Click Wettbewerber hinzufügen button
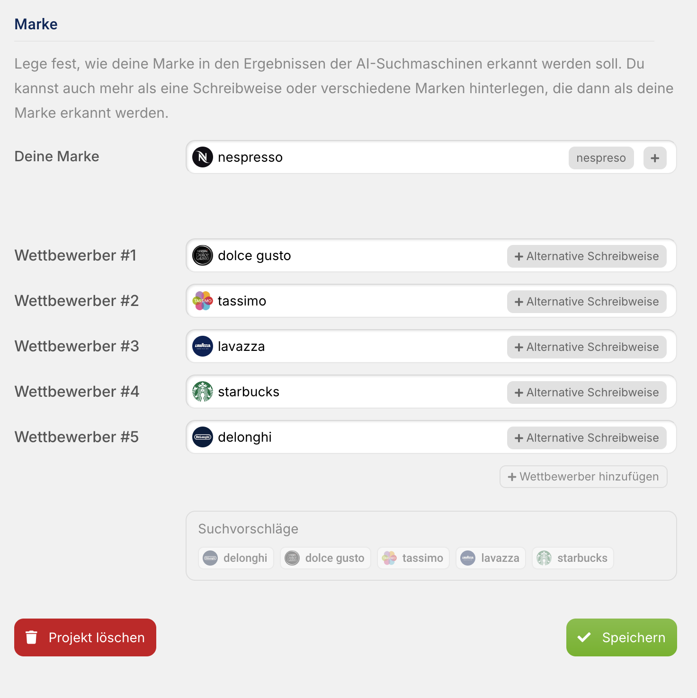The height and width of the screenshot is (698, 697). coord(583,477)
